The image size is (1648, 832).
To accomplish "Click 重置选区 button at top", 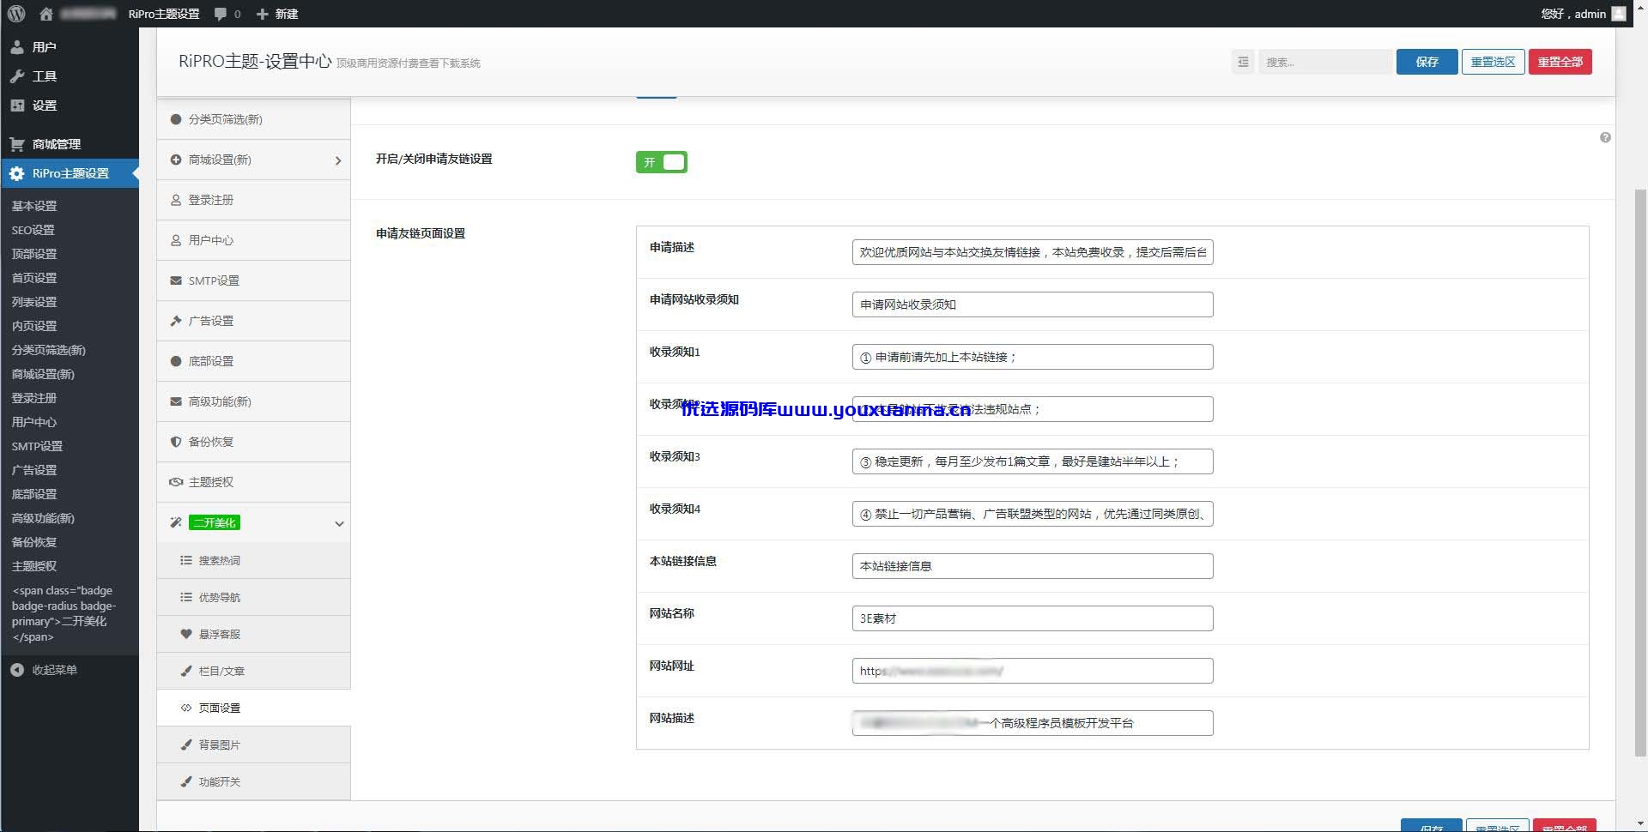I will coord(1493,62).
